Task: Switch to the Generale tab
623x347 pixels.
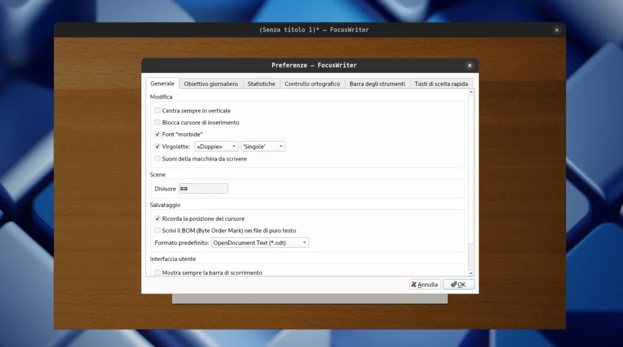Action: pos(162,83)
